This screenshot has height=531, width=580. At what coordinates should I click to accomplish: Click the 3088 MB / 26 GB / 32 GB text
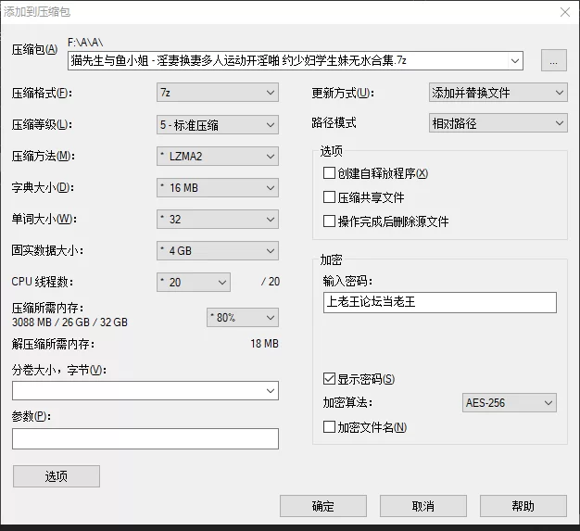pyautogui.click(x=69, y=322)
